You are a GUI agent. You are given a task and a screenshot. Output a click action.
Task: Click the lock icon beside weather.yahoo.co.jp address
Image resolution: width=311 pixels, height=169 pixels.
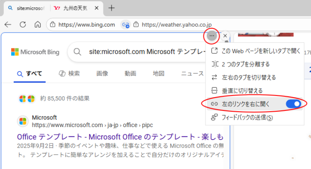point(136,24)
